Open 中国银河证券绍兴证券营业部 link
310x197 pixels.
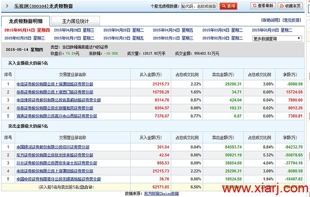[x=53, y=147]
